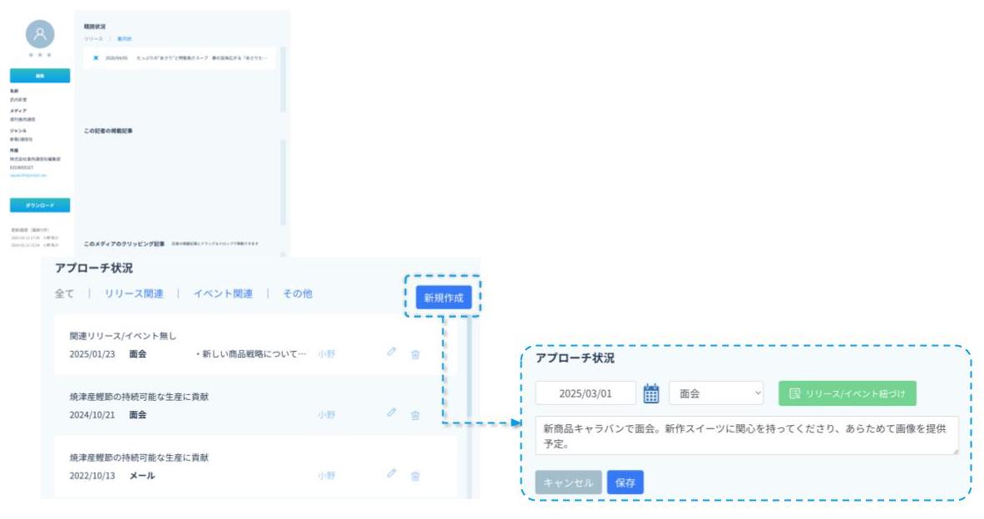Click the 新規作成 button
The width and height of the screenshot is (984, 519).
click(443, 298)
